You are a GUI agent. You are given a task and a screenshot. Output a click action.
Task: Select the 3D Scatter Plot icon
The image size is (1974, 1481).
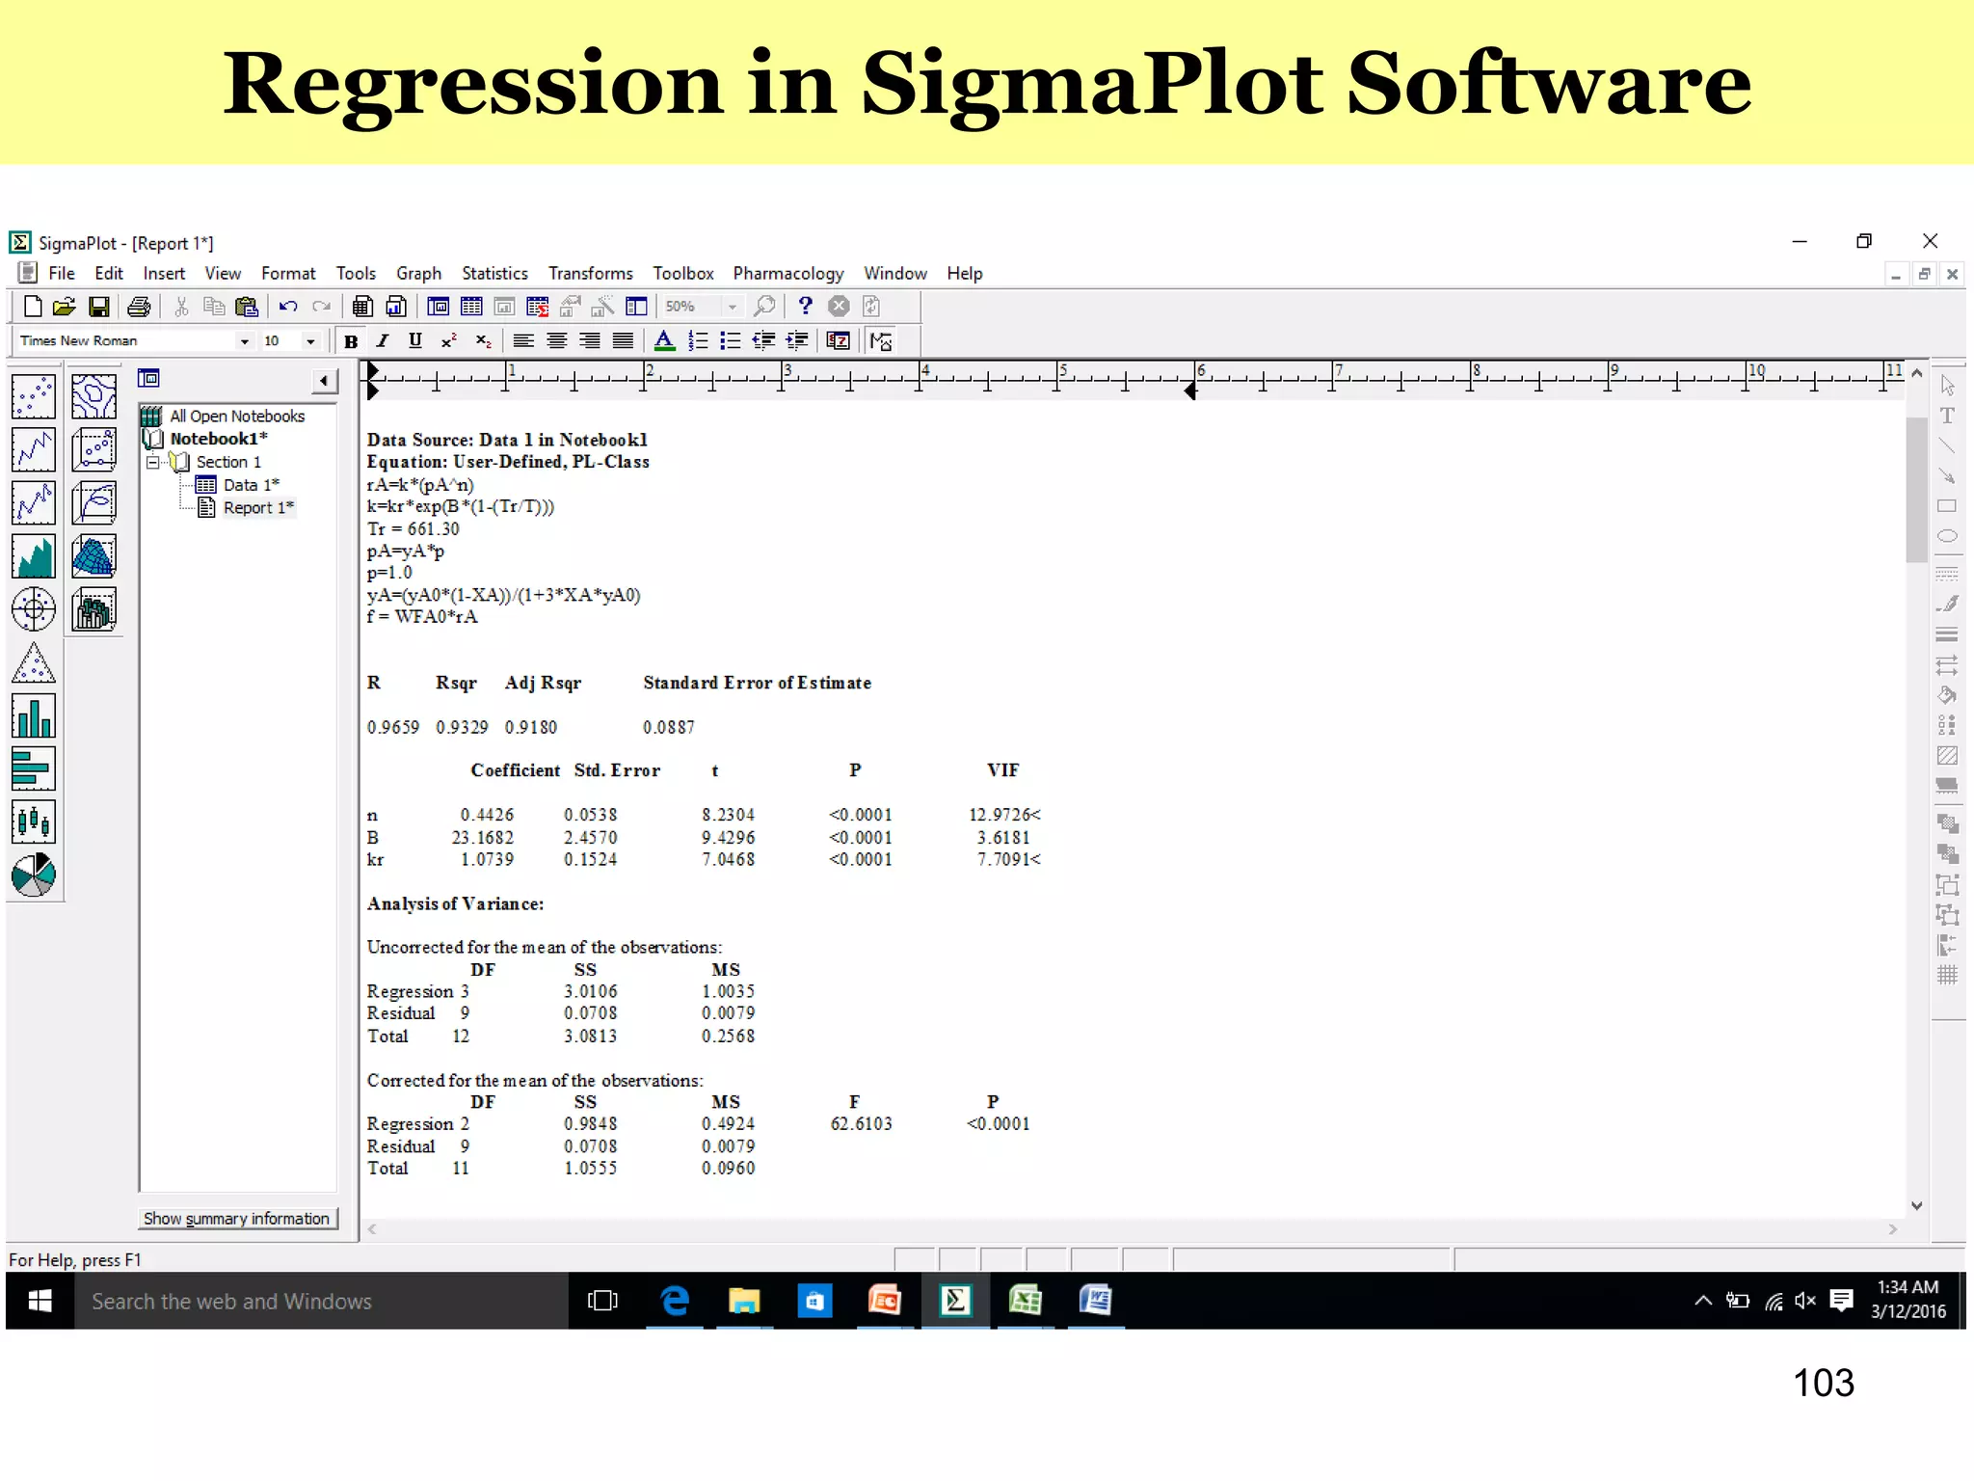pyautogui.click(x=94, y=449)
